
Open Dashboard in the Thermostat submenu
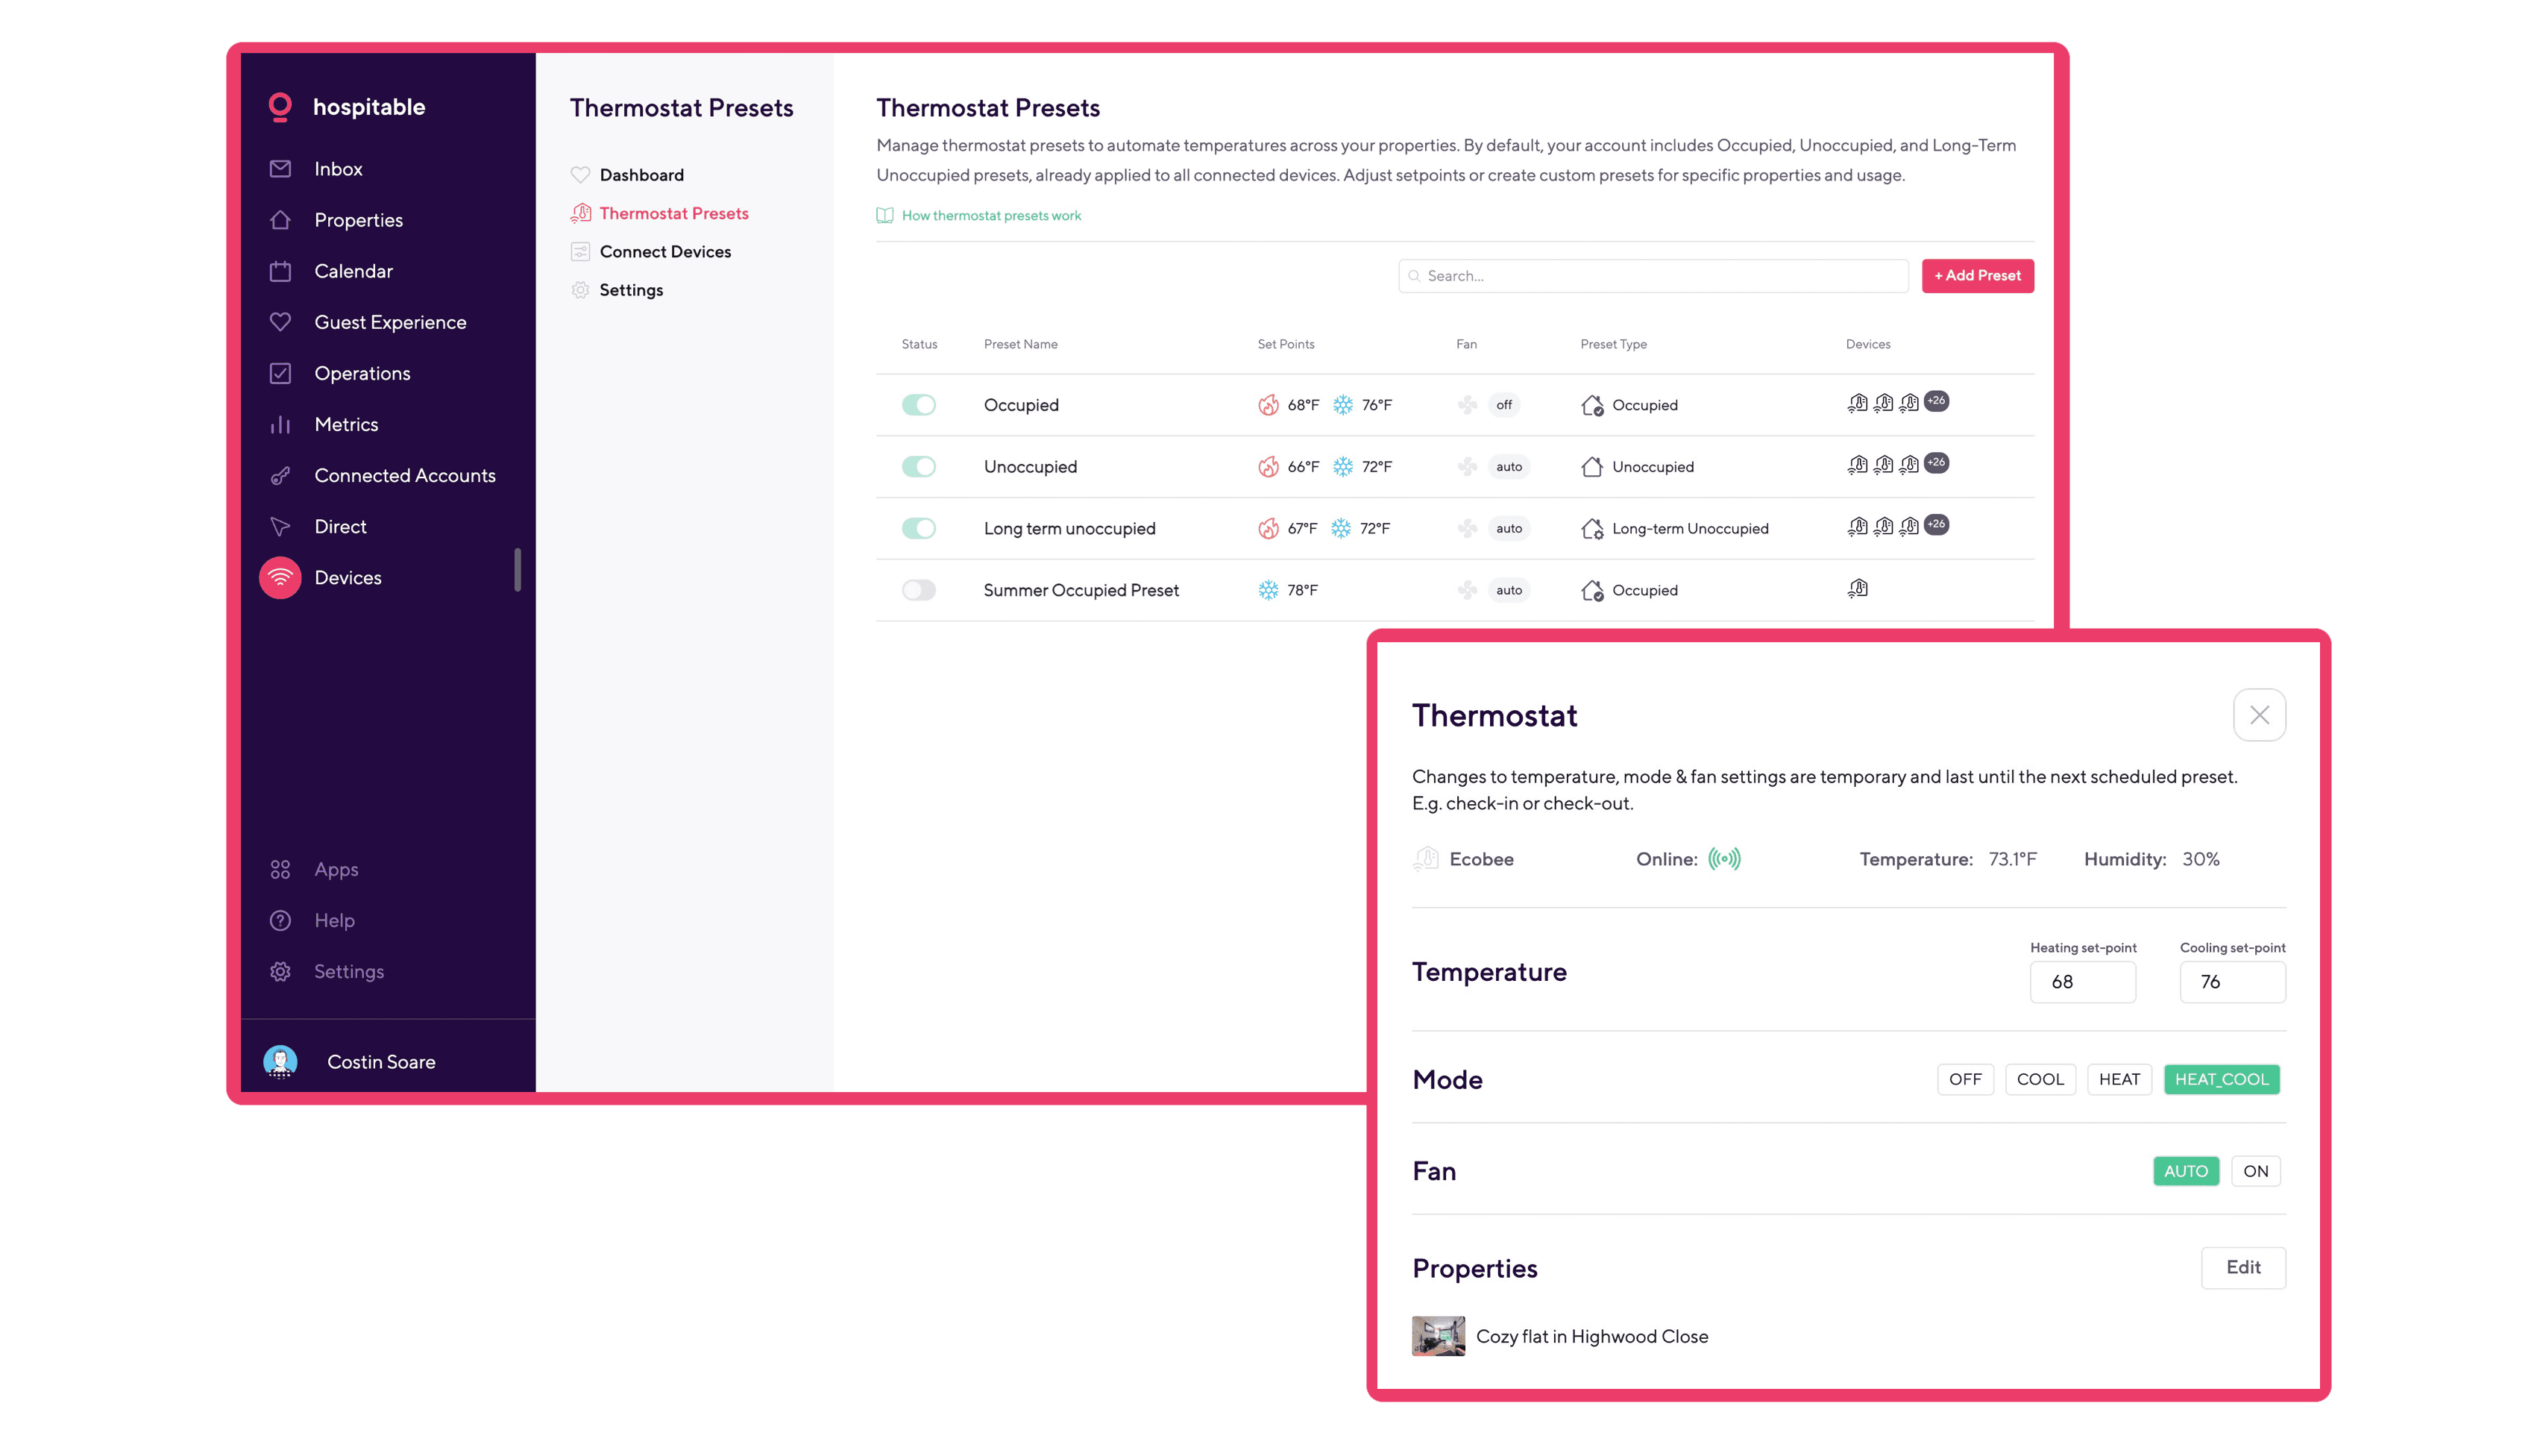pyautogui.click(x=641, y=175)
